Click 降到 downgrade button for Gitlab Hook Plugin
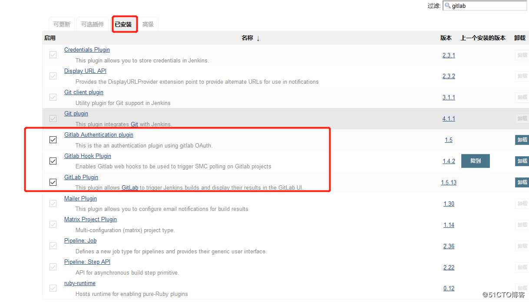Image resolution: width=529 pixels, height=302 pixels. [x=476, y=161]
